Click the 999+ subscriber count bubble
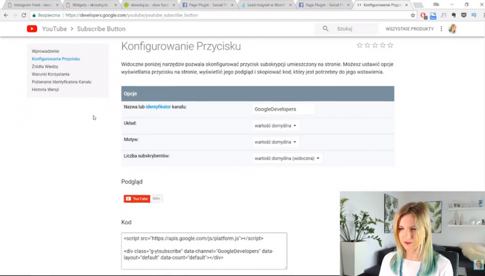485x276 pixels. pos(156,198)
